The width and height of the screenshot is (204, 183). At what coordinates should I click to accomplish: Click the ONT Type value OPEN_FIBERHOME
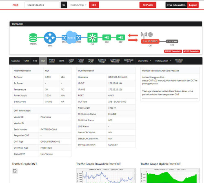click(x=50, y=142)
